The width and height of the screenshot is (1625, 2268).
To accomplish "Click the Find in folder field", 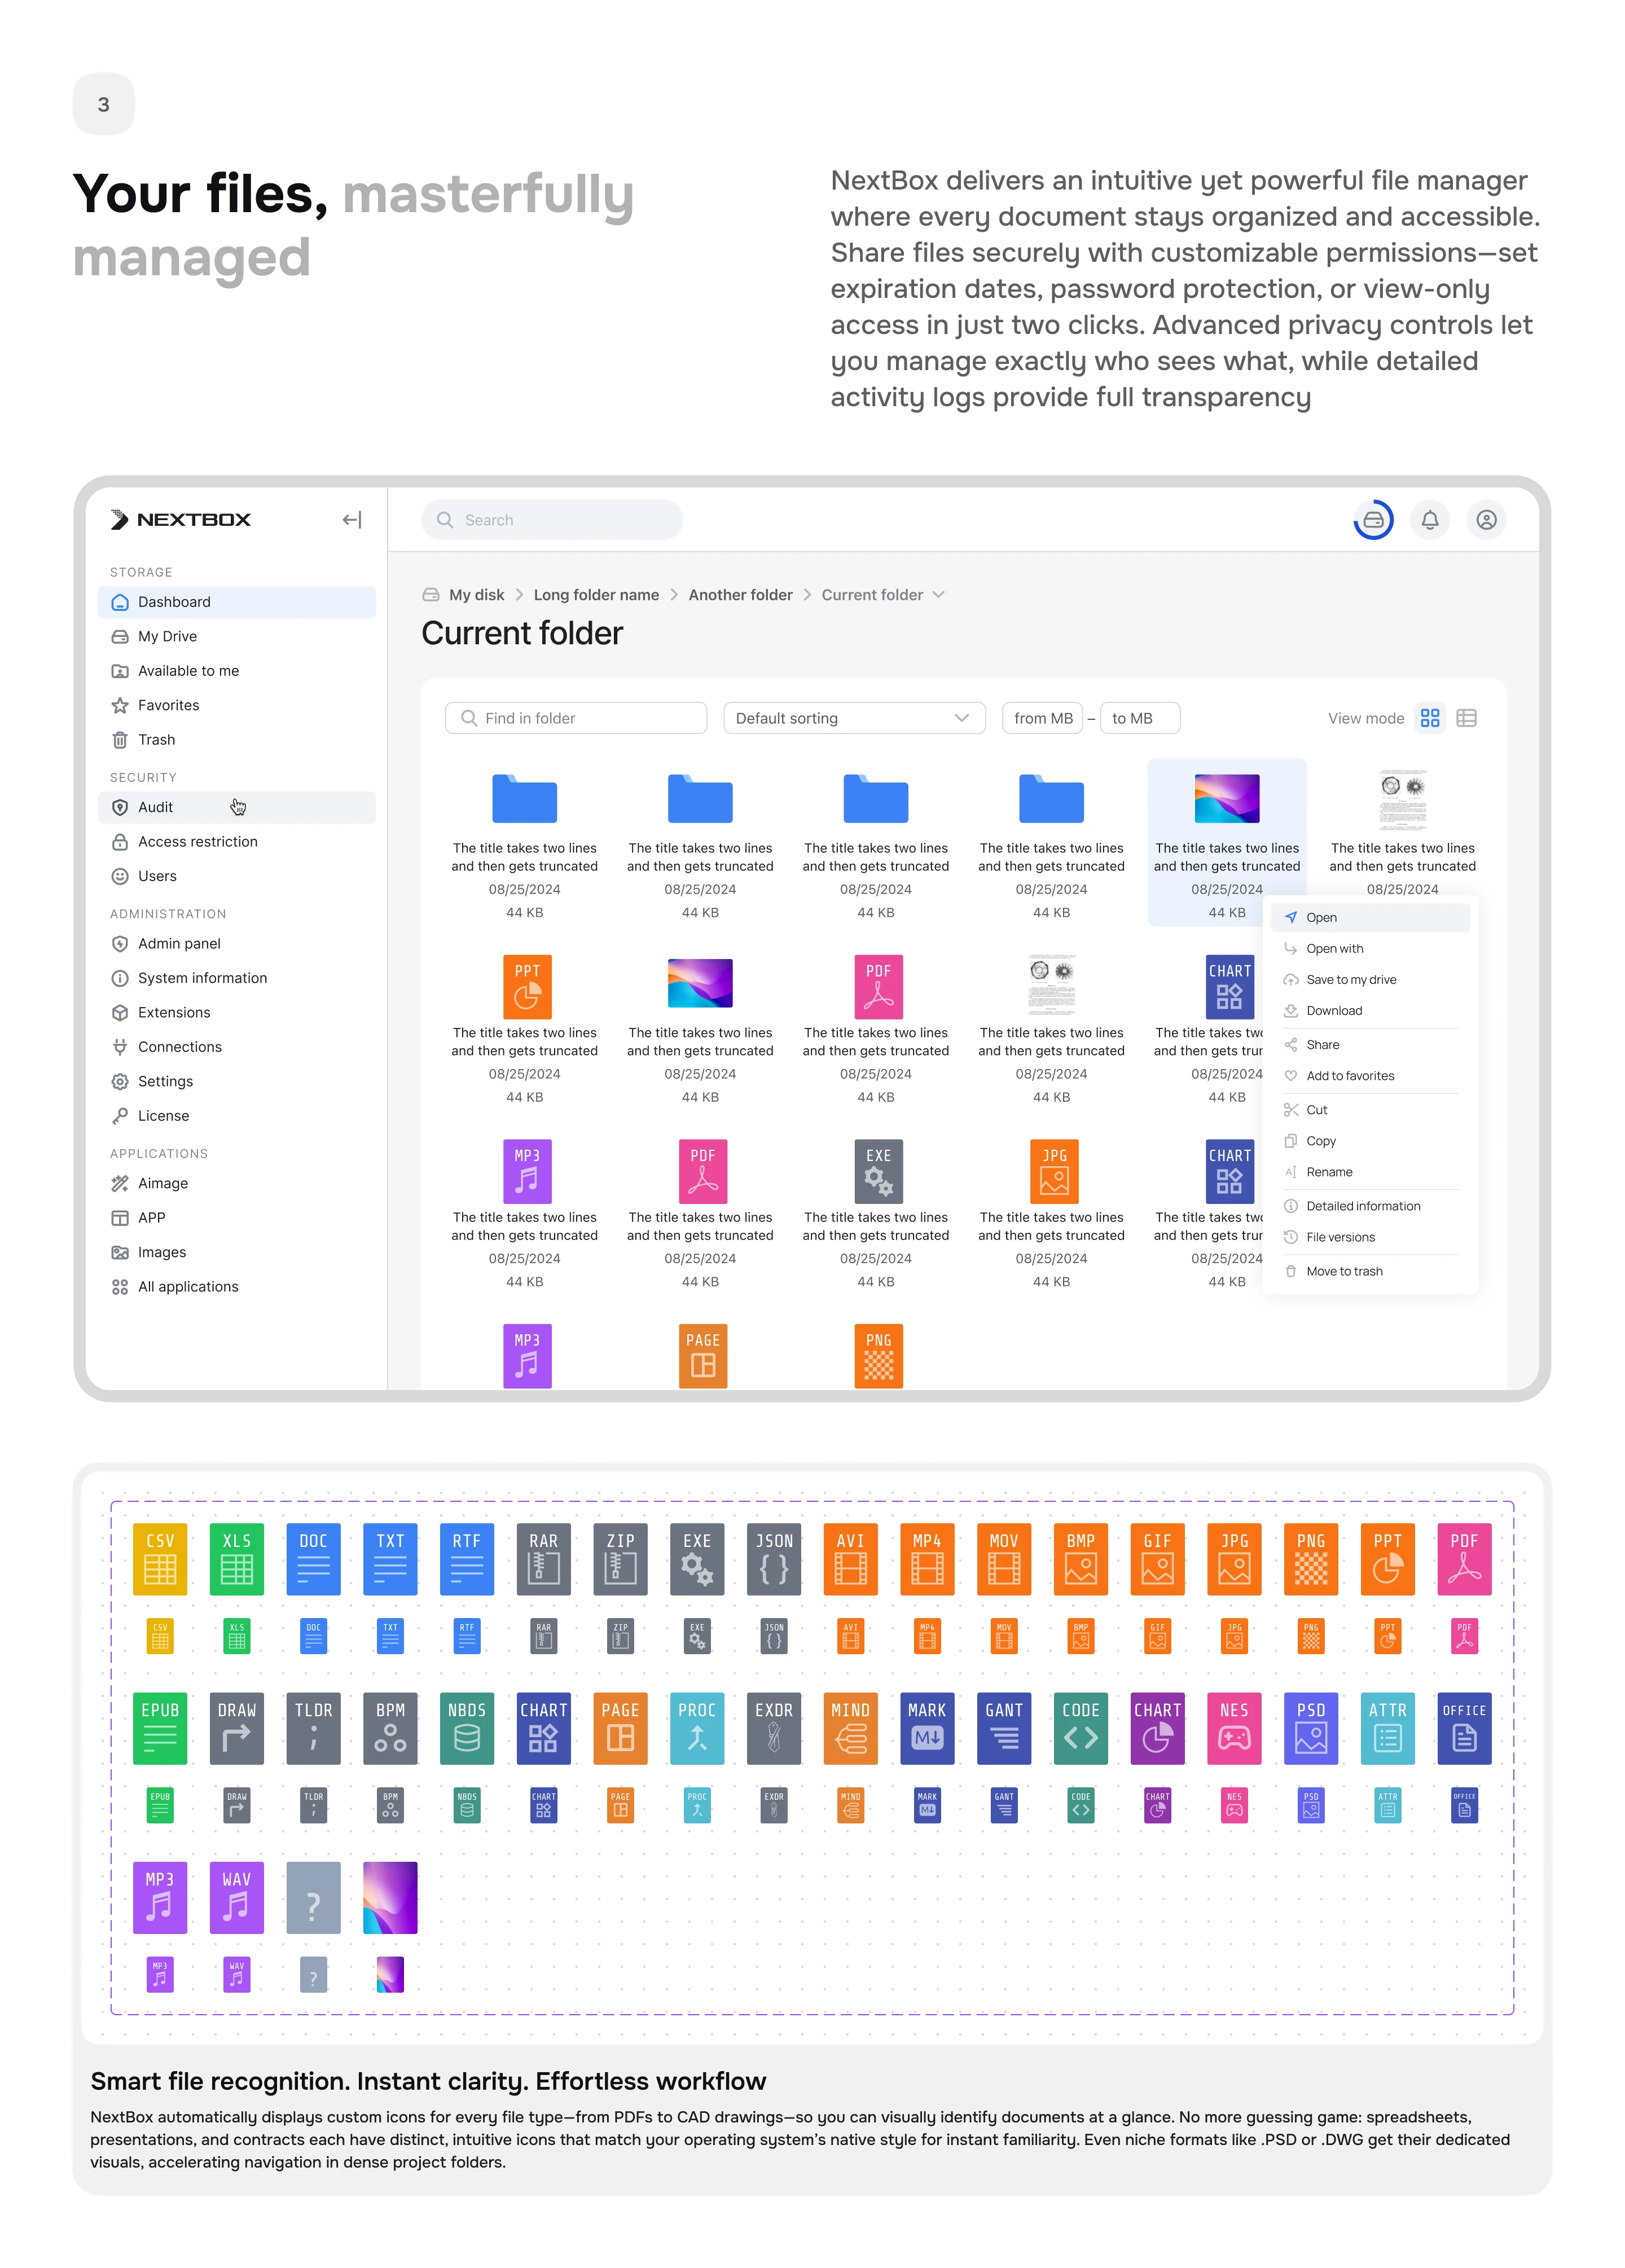I will click(x=576, y=718).
